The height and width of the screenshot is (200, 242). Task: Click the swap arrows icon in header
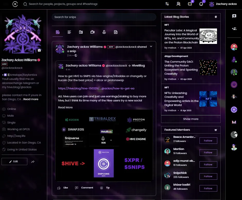pos(167,4)
